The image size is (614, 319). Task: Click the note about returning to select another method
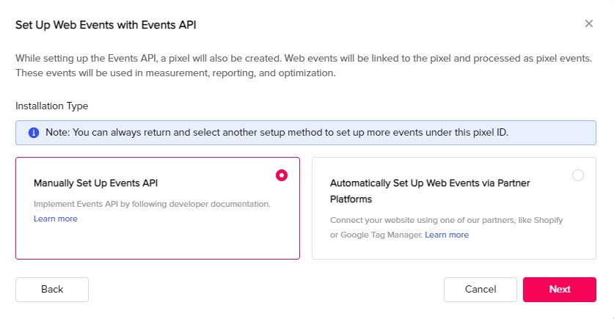click(277, 133)
